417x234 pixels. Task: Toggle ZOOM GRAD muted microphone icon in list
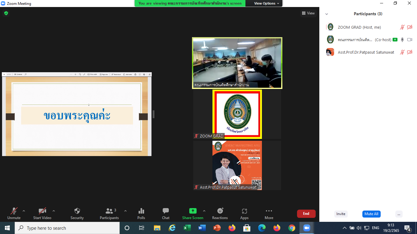[402, 27]
